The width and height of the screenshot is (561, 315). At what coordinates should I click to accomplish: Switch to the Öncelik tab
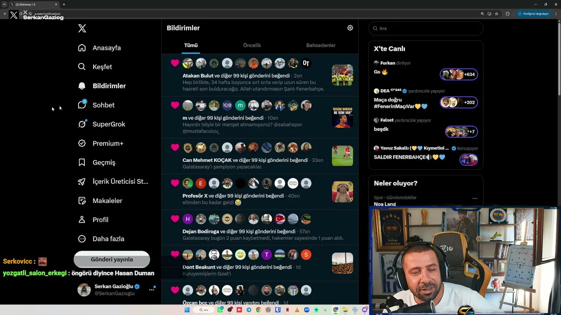(252, 45)
